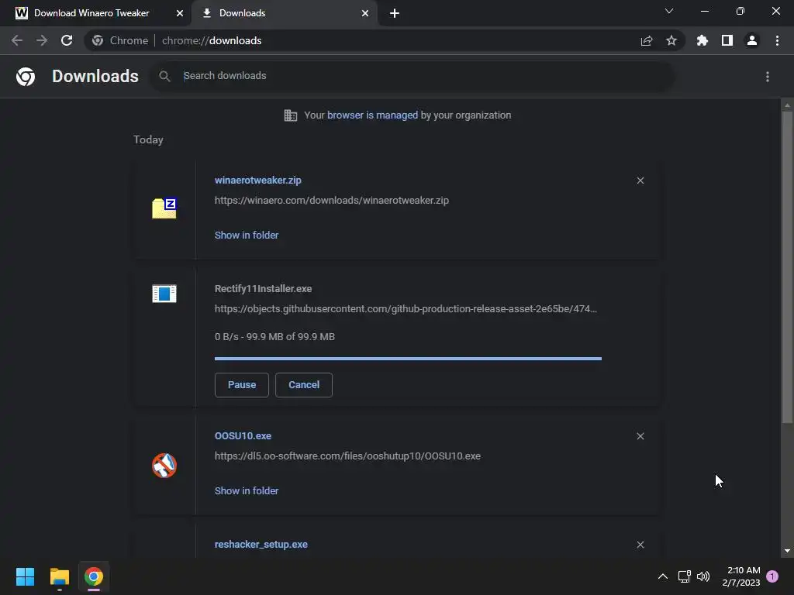Open the network tray icon
This screenshot has width=794, height=595.
684,576
